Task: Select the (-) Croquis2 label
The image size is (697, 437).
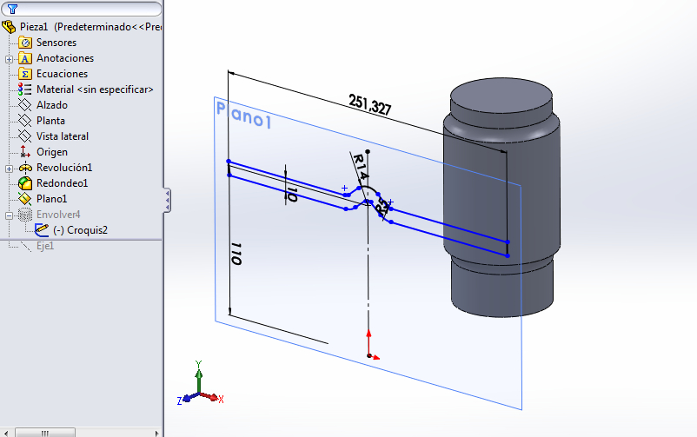Action: point(80,230)
